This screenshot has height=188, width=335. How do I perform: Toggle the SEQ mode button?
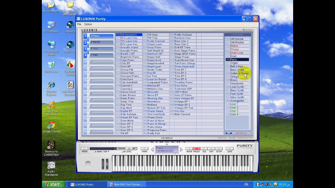pyautogui.click(x=204, y=149)
